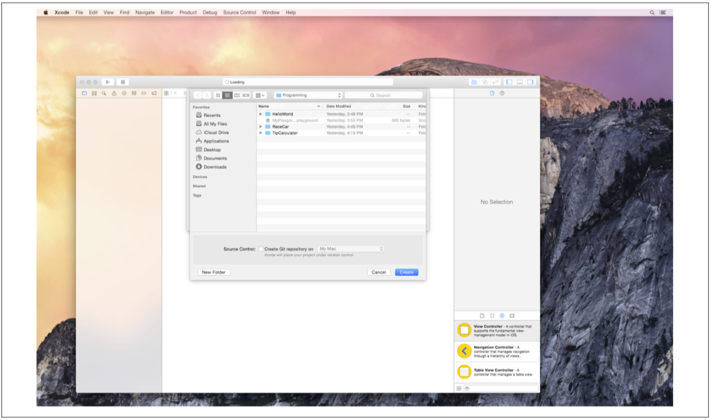The width and height of the screenshot is (711, 420).
Task: Click the Search field in file dialog
Action: [383, 96]
